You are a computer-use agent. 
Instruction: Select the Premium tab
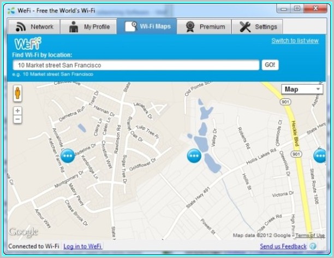[x=204, y=27]
